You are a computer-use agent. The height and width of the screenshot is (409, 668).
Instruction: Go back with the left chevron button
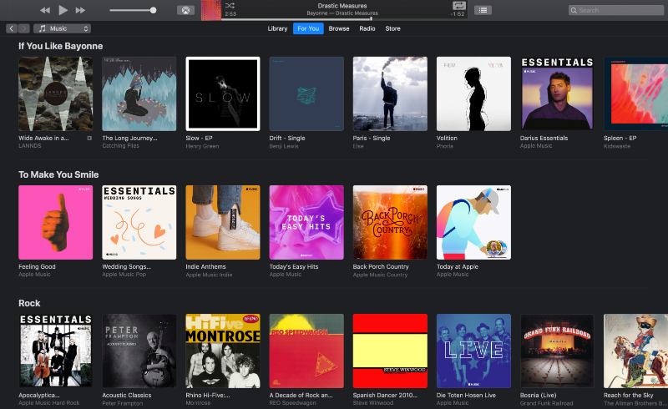pyautogui.click(x=12, y=28)
